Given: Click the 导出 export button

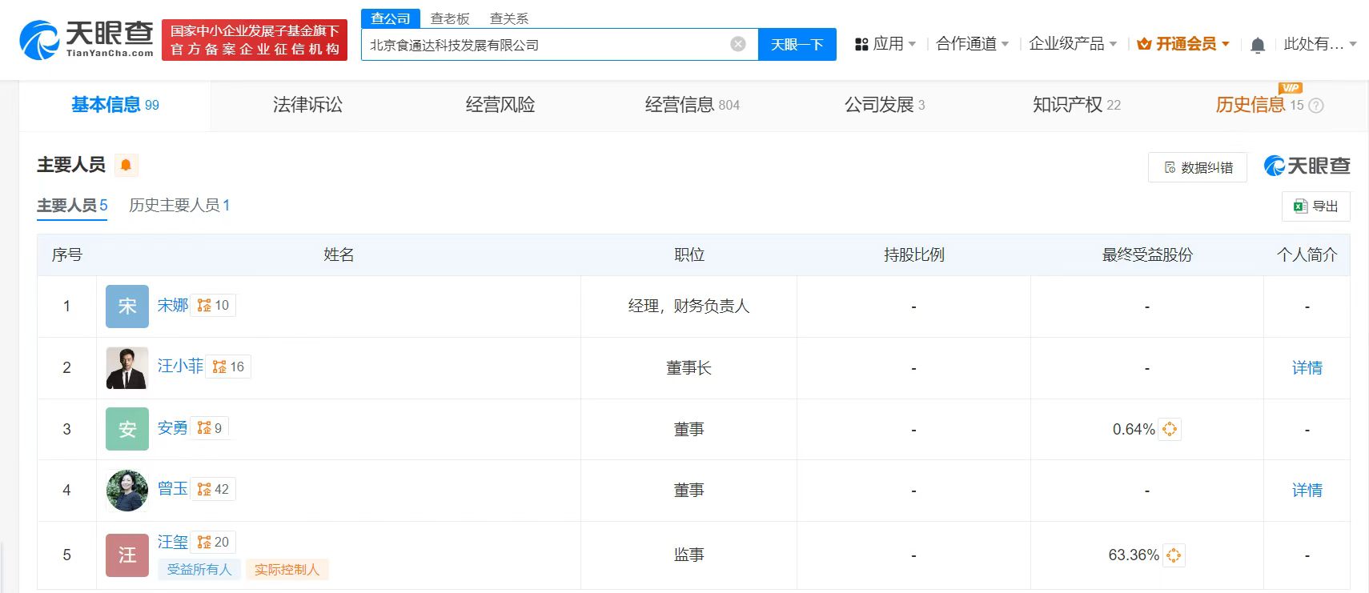Looking at the screenshot, I should [x=1315, y=206].
